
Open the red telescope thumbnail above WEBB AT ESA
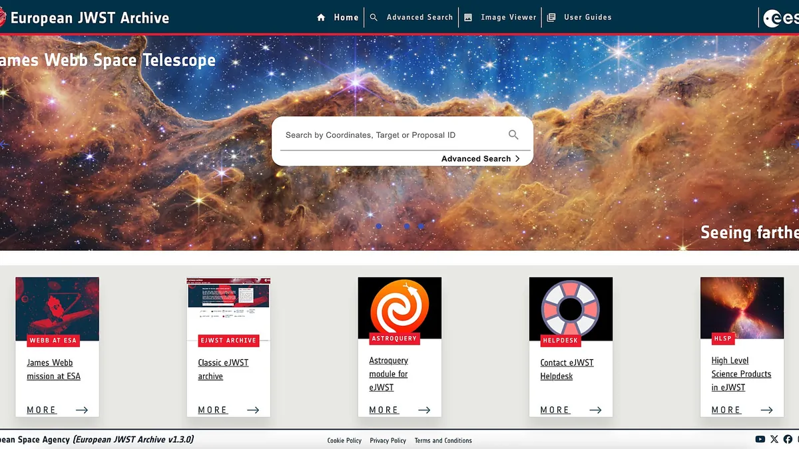click(x=57, y=309)
